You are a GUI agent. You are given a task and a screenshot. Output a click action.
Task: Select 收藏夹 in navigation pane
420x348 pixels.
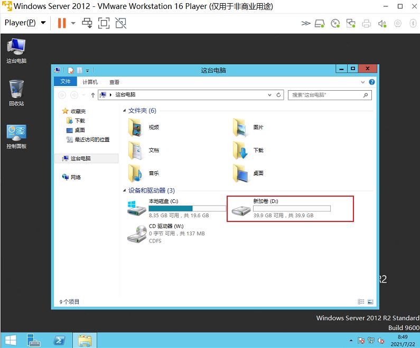pyautogui.click(x=74, y=111)
